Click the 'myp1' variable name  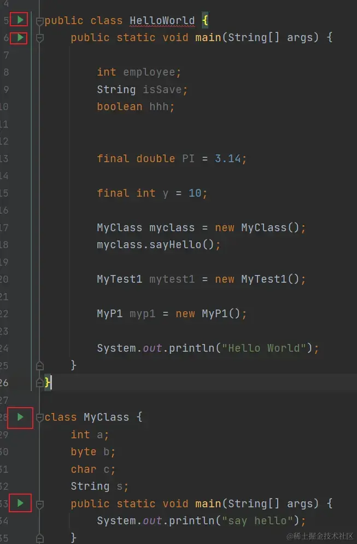coord(142,313)
